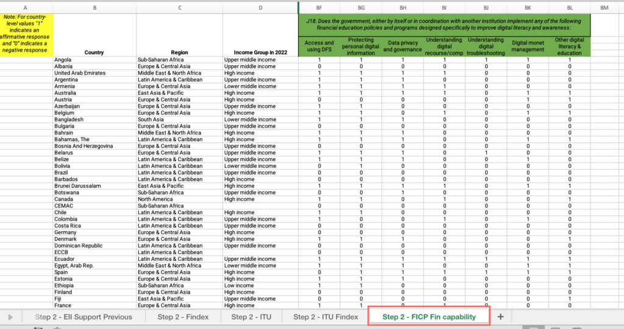Viewport: 624px width, 329px height.
Task: Select column A header
Action: coord(26,8)
